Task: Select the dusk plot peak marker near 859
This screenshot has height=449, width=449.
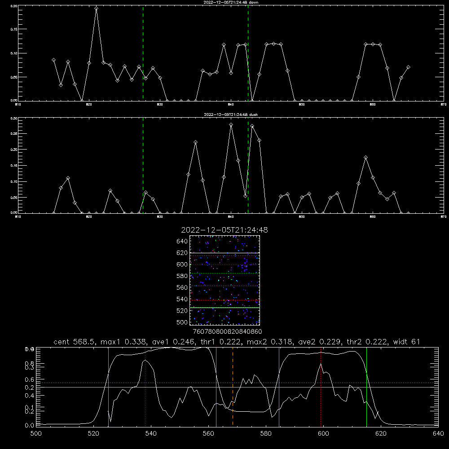Action: pos(365,158)
